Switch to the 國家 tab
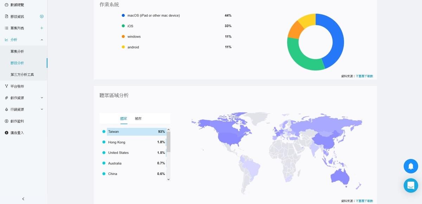The image size is (422, 204). click(x=124, y=119)
